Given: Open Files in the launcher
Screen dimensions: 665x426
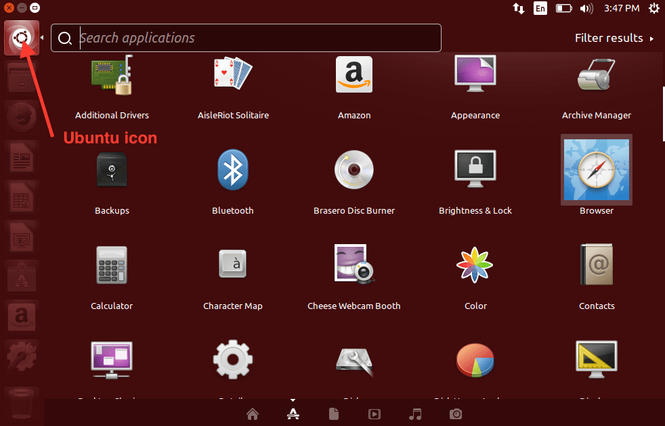Looking at the screenshot, I should coord(22,78).
